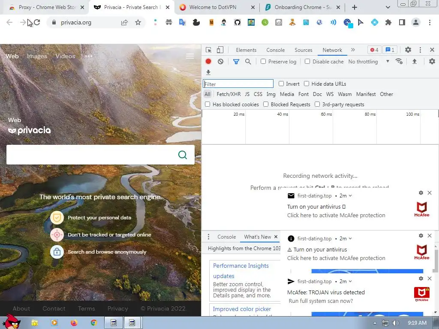The image size is (439, 329).
Task: Expand third first-dating.top notification chevron
Action: pyautogui.click(x=350, y=281)
